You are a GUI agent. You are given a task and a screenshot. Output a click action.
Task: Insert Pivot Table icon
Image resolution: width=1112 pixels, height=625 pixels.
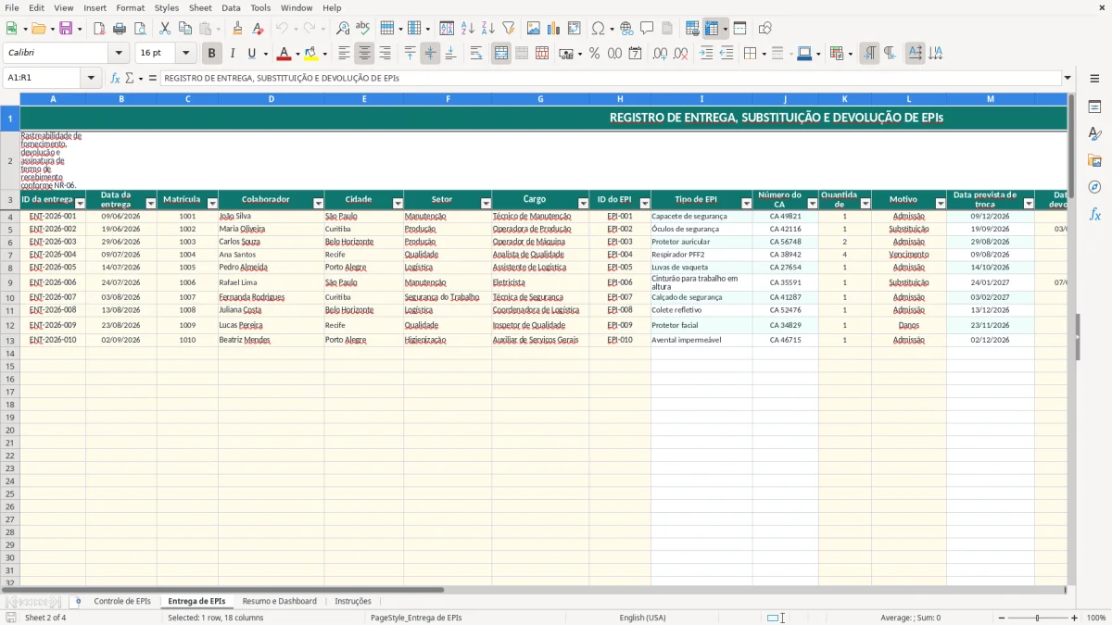575,29
